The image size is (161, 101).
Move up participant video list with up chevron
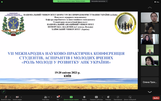point(150,8)
